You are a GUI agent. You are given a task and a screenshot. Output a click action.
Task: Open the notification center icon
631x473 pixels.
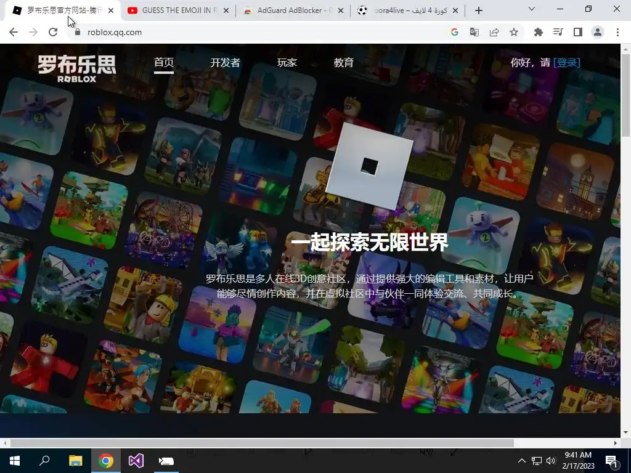point(612,461)
